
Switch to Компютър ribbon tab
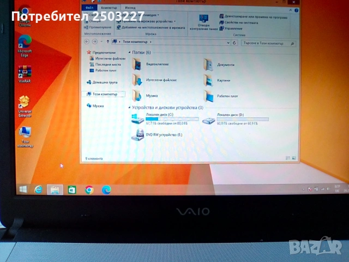pos(109,8)
